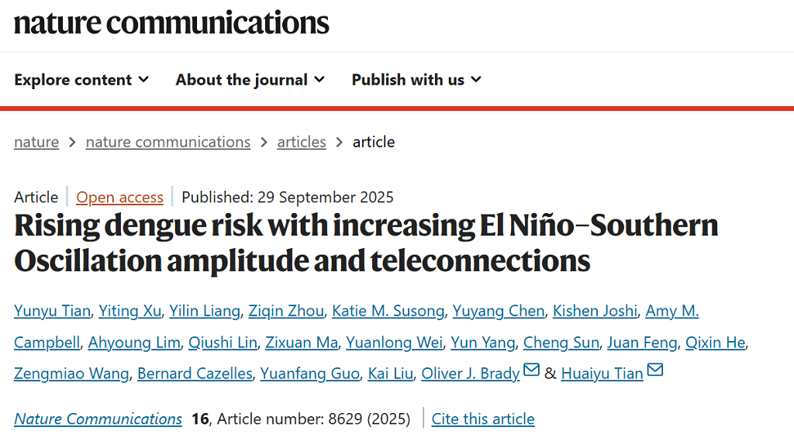Expand the Publish with us dropdown
This screenshot has height=448, width=794.
click(x=416, y=80)
